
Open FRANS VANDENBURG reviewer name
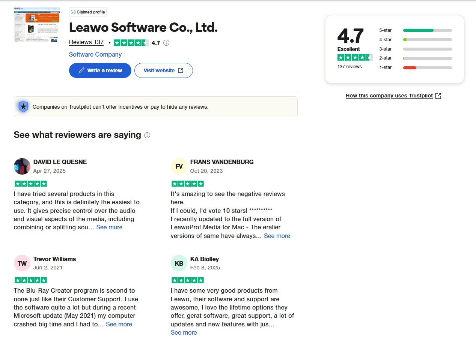[222, 162]
